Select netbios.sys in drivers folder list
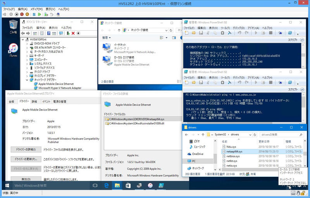 tap(233, 156)
